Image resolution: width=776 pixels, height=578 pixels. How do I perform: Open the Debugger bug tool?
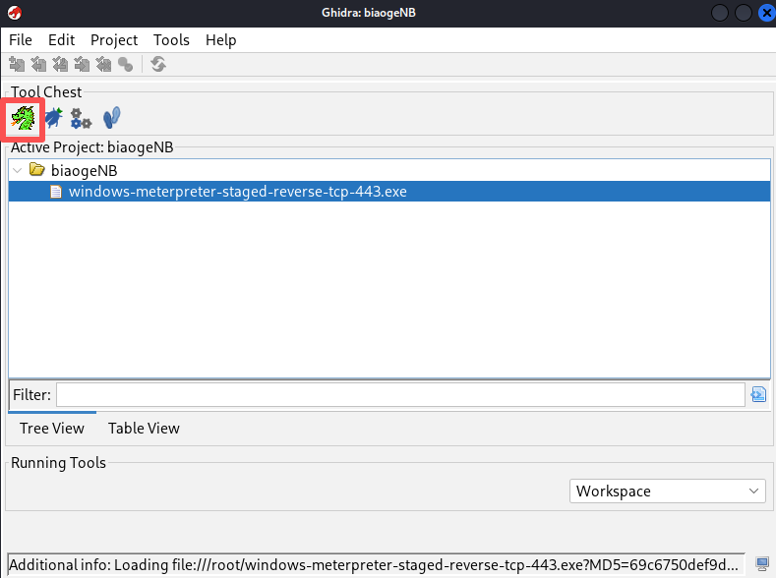coord(53,118)
